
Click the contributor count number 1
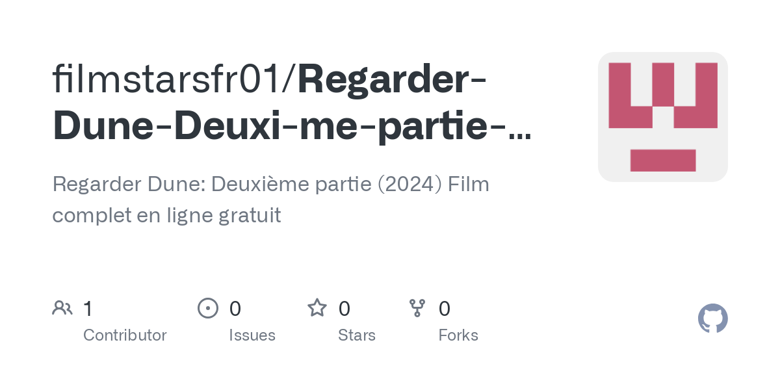click(x=88, y=308)
